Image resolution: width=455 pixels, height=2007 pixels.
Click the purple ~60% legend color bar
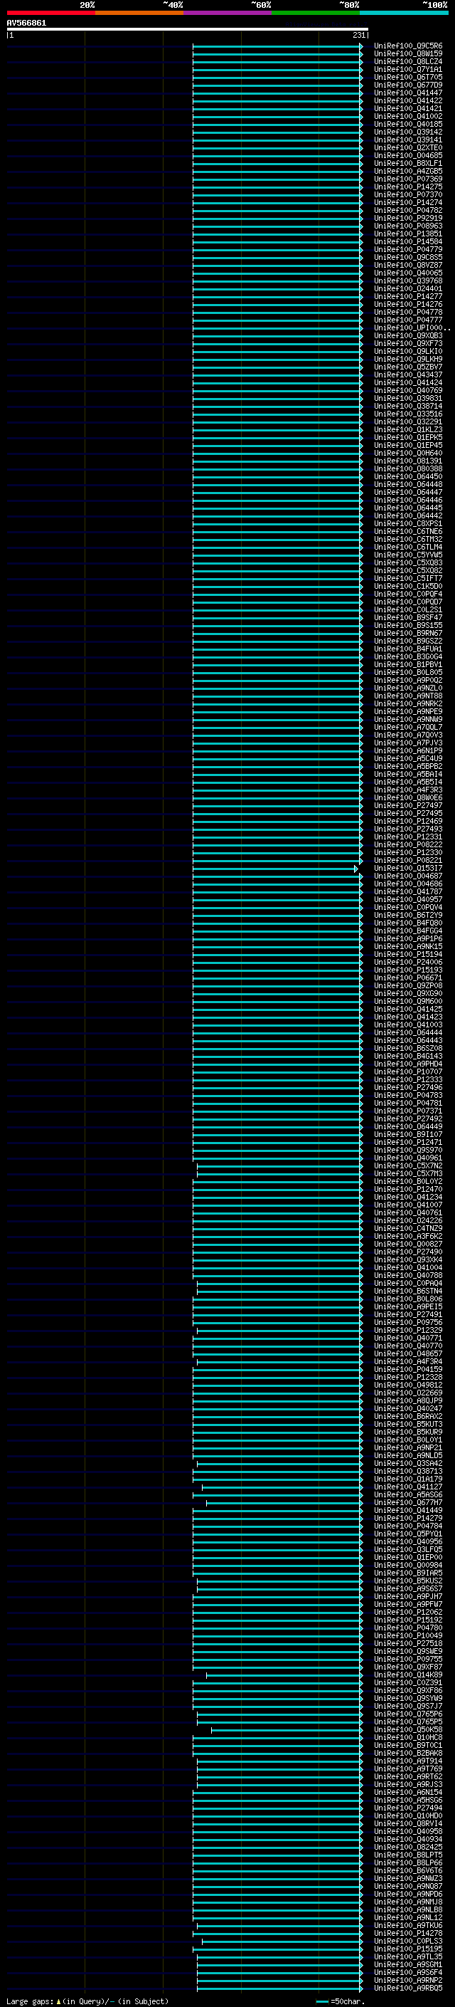(x=228, y=13)
